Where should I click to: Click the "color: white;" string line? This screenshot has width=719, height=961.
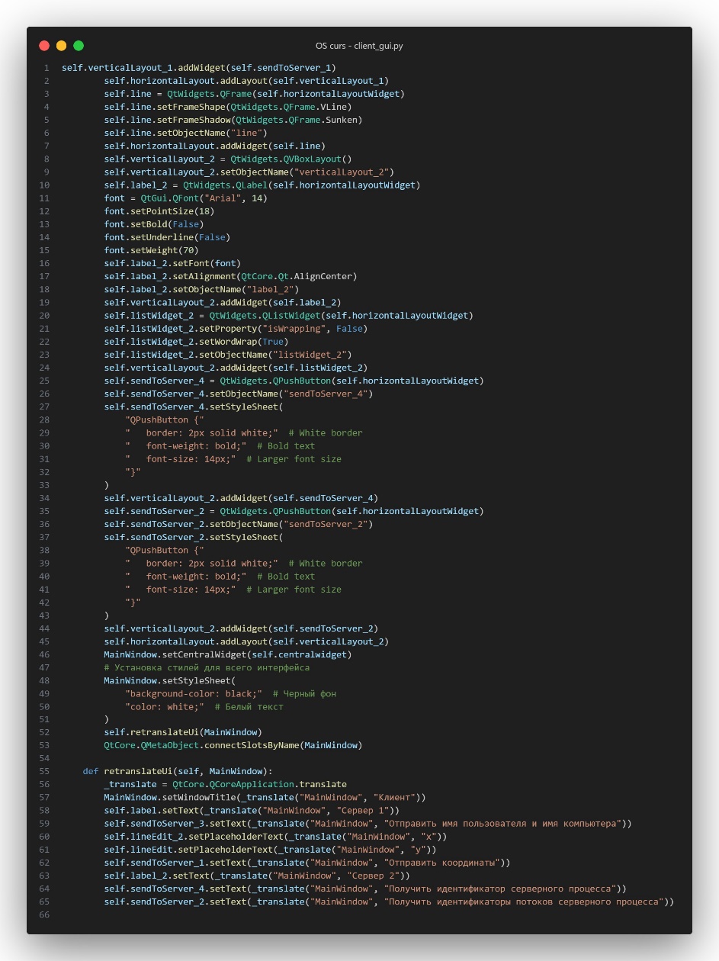click(204, 706)
